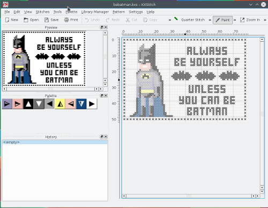
Task: Click the Cut toolbar button
Action: (x=131, y=20)
